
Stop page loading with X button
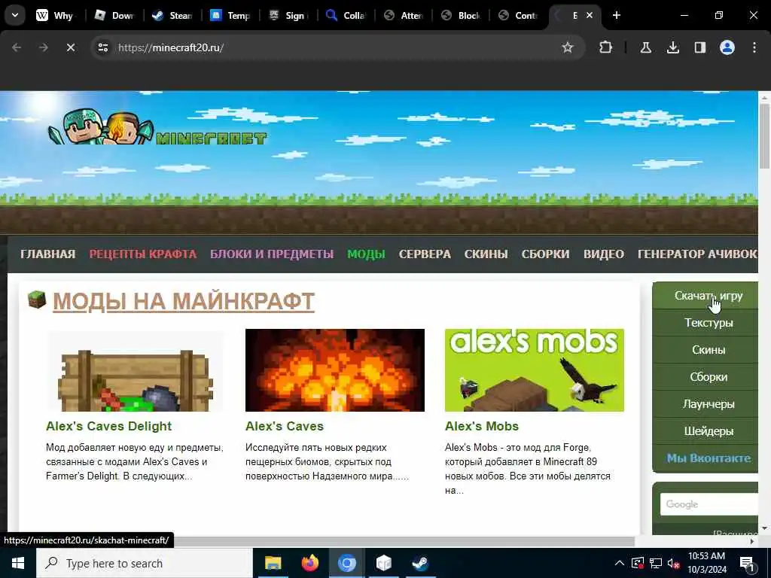pyautogui.click(x=70, y=47)
